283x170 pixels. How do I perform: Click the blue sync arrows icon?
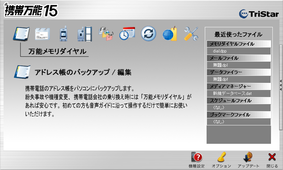148,34
